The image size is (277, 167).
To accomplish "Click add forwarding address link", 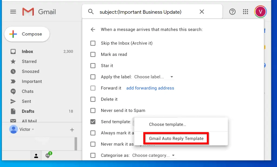I will [x=150, y=88].
